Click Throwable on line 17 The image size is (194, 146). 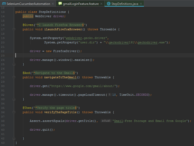pyautogui.click(x=108, y=30)
